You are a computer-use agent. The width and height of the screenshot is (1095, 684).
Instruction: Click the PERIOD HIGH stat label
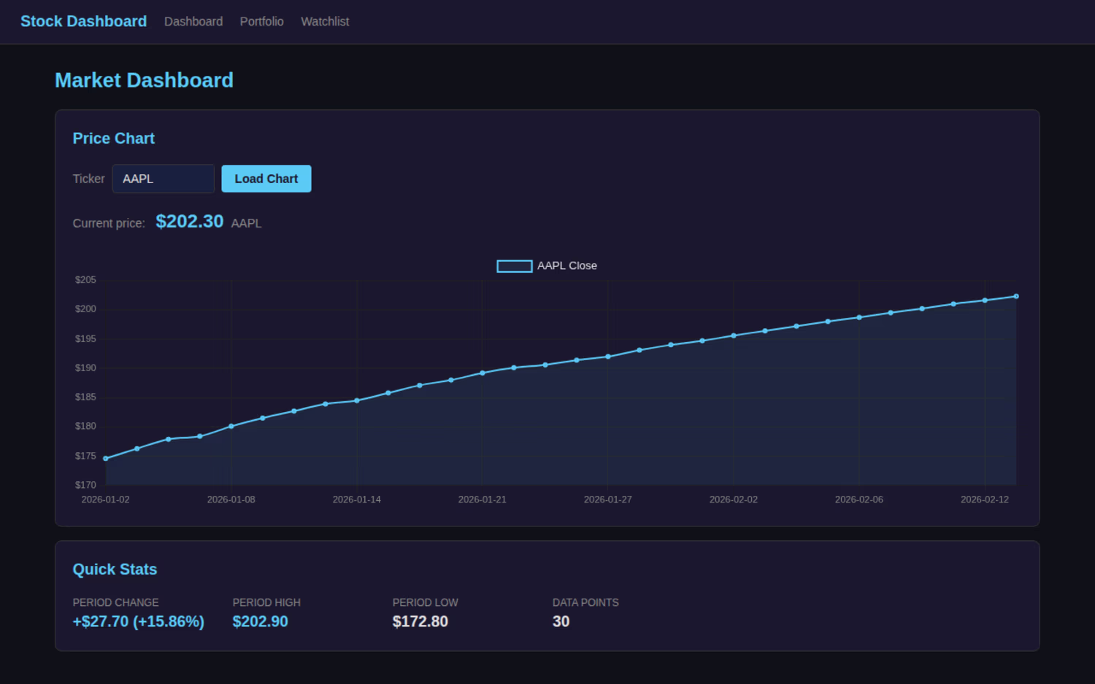click(x=266, y=603)
